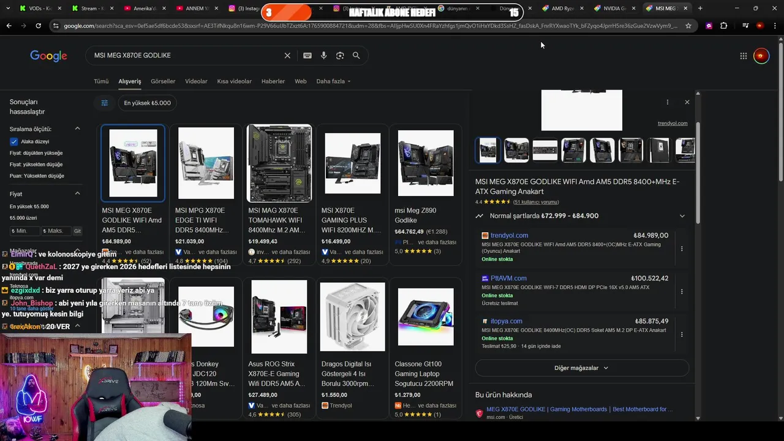This screenshot has height=441, width=784.
Task: Sort by Puan: Yüksekten düşüğe
Action: click(37, 176)
